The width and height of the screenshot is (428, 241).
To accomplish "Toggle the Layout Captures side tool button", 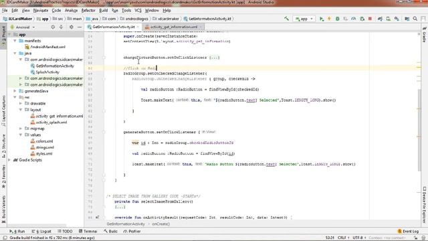I will [3, 110].
